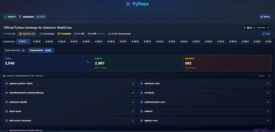The image size is (275, 132).
Task: Open selenium-stealth external link icon
Action: (x=133, y=102)
